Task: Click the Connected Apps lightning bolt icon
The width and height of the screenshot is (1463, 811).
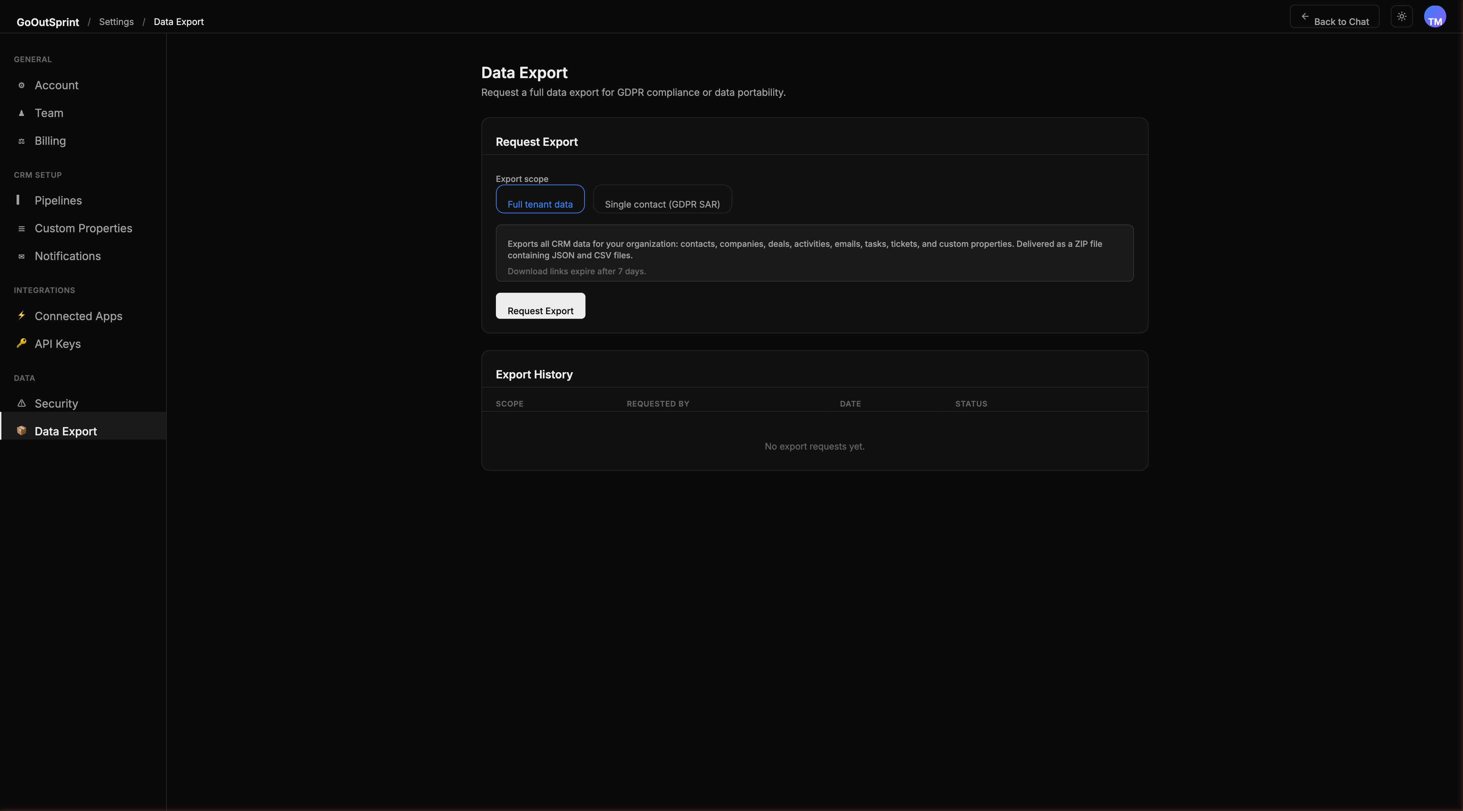Action: 22,316
